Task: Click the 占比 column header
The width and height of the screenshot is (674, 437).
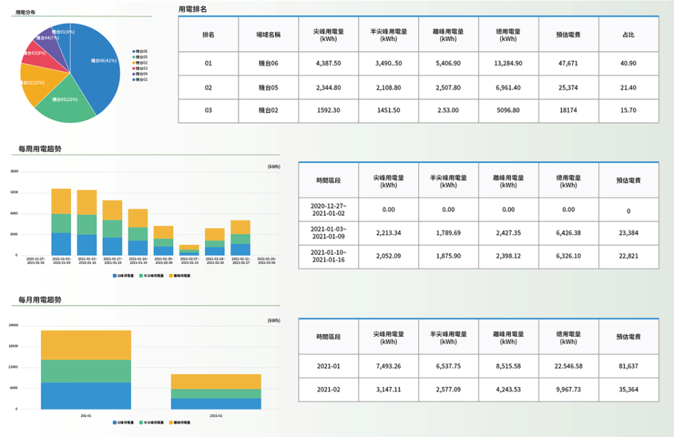Action: tap(629, 35)
